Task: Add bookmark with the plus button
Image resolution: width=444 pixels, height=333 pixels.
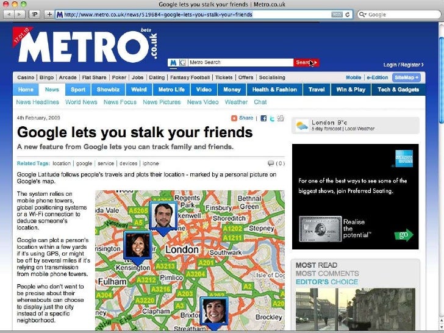Action: coord(49,15)
